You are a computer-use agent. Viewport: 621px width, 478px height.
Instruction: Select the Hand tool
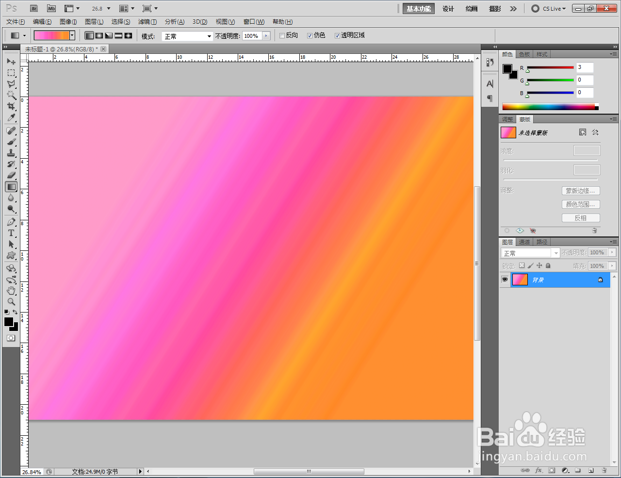coord(11,291)
